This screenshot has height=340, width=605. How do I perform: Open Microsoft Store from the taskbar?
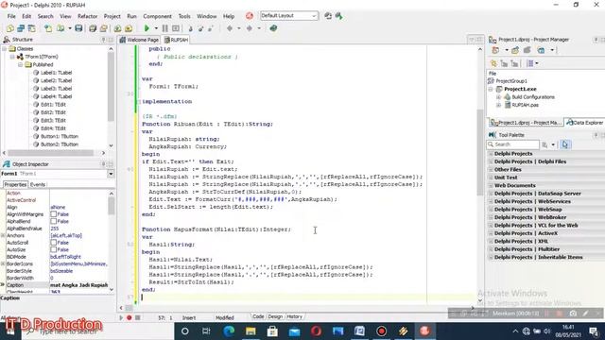pyautogui.click(x=272, y=331)
